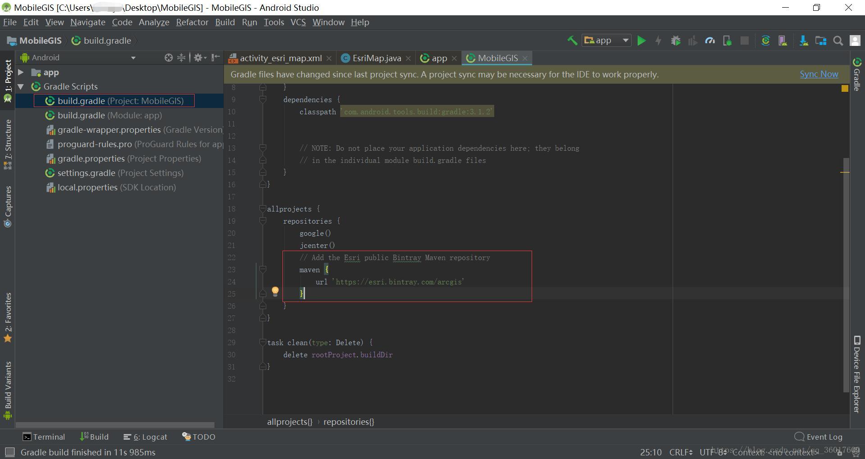865x459 pixels.
Task: Sync project with Gradle files icon
Action: tap(765, 40)
